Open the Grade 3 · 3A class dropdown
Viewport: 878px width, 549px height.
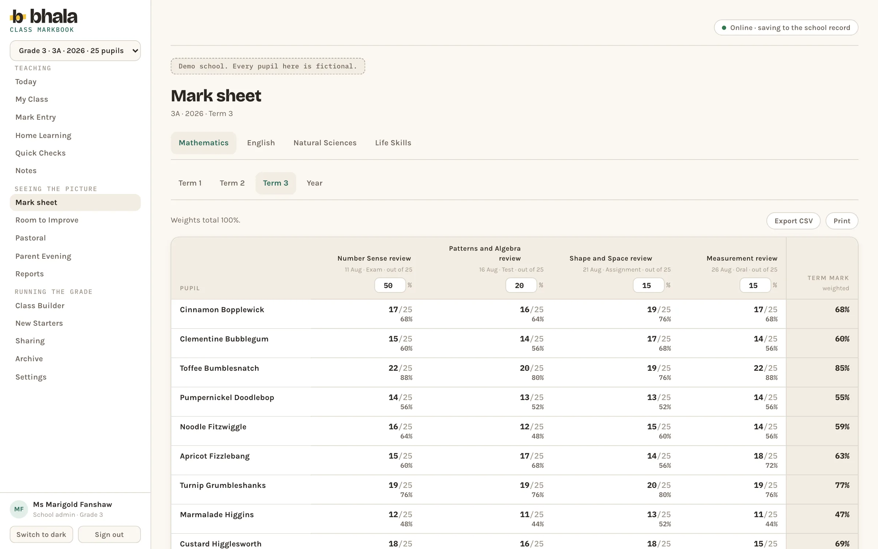75,51
